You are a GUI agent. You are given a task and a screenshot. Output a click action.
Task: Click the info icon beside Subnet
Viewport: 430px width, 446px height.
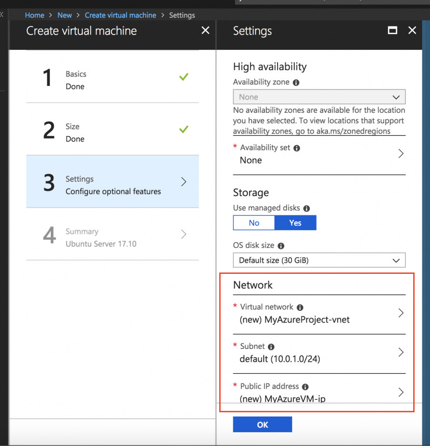tap(271, 346)
